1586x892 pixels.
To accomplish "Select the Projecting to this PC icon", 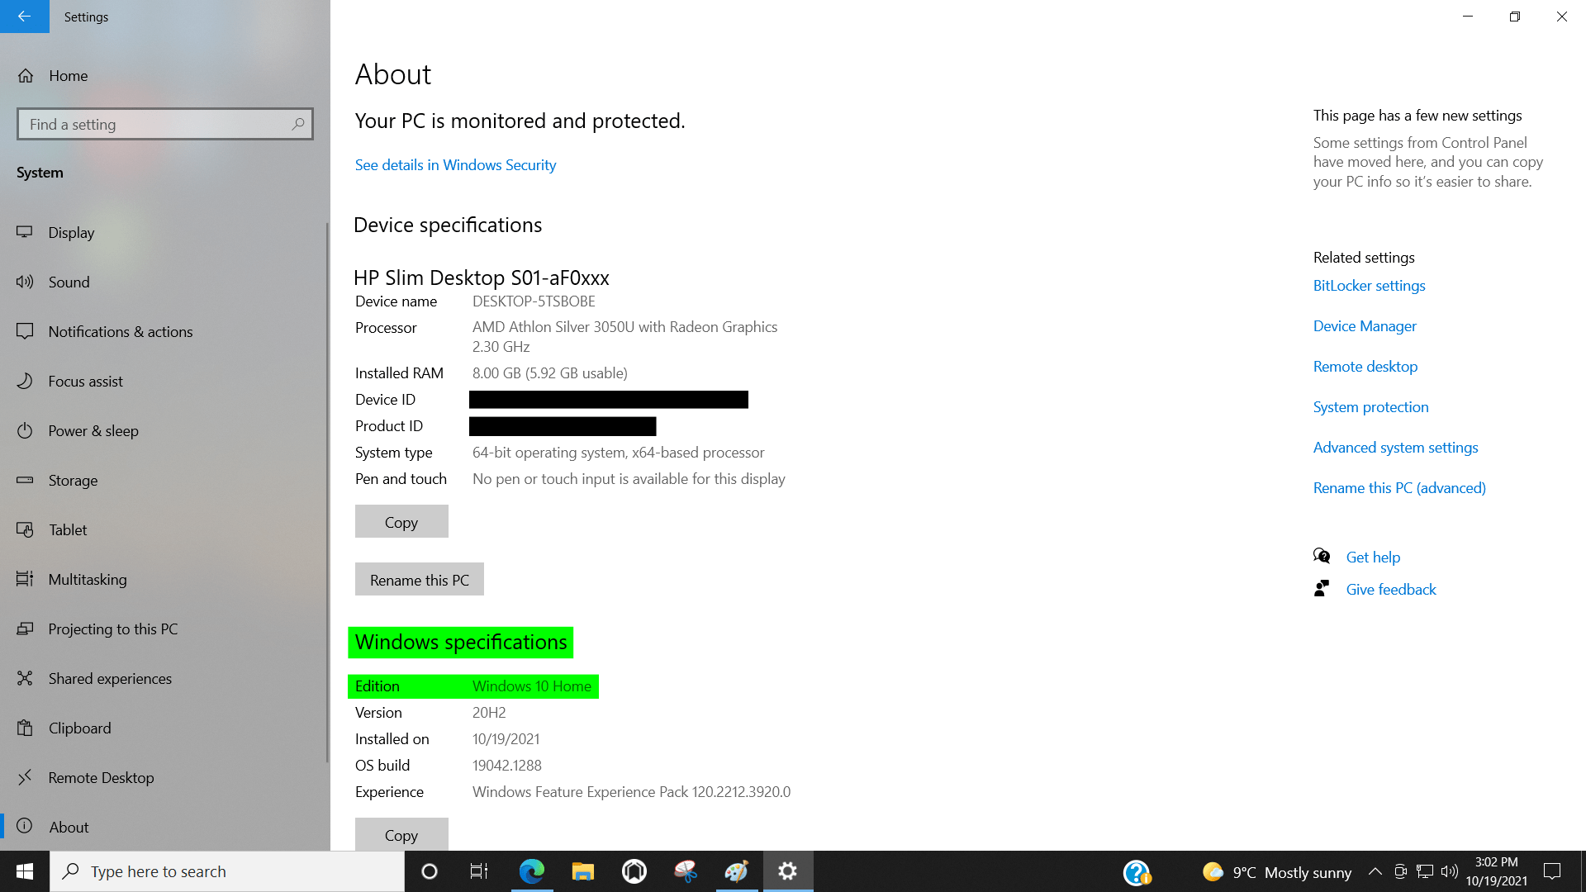I will tap(25, 629).
